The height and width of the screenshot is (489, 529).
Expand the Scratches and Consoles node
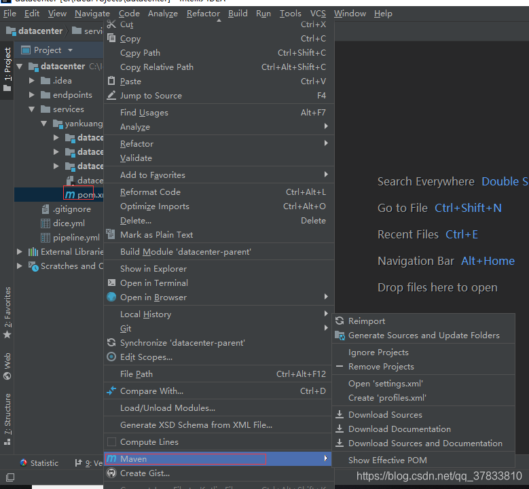pyautogui.click(x=20, y=266)
